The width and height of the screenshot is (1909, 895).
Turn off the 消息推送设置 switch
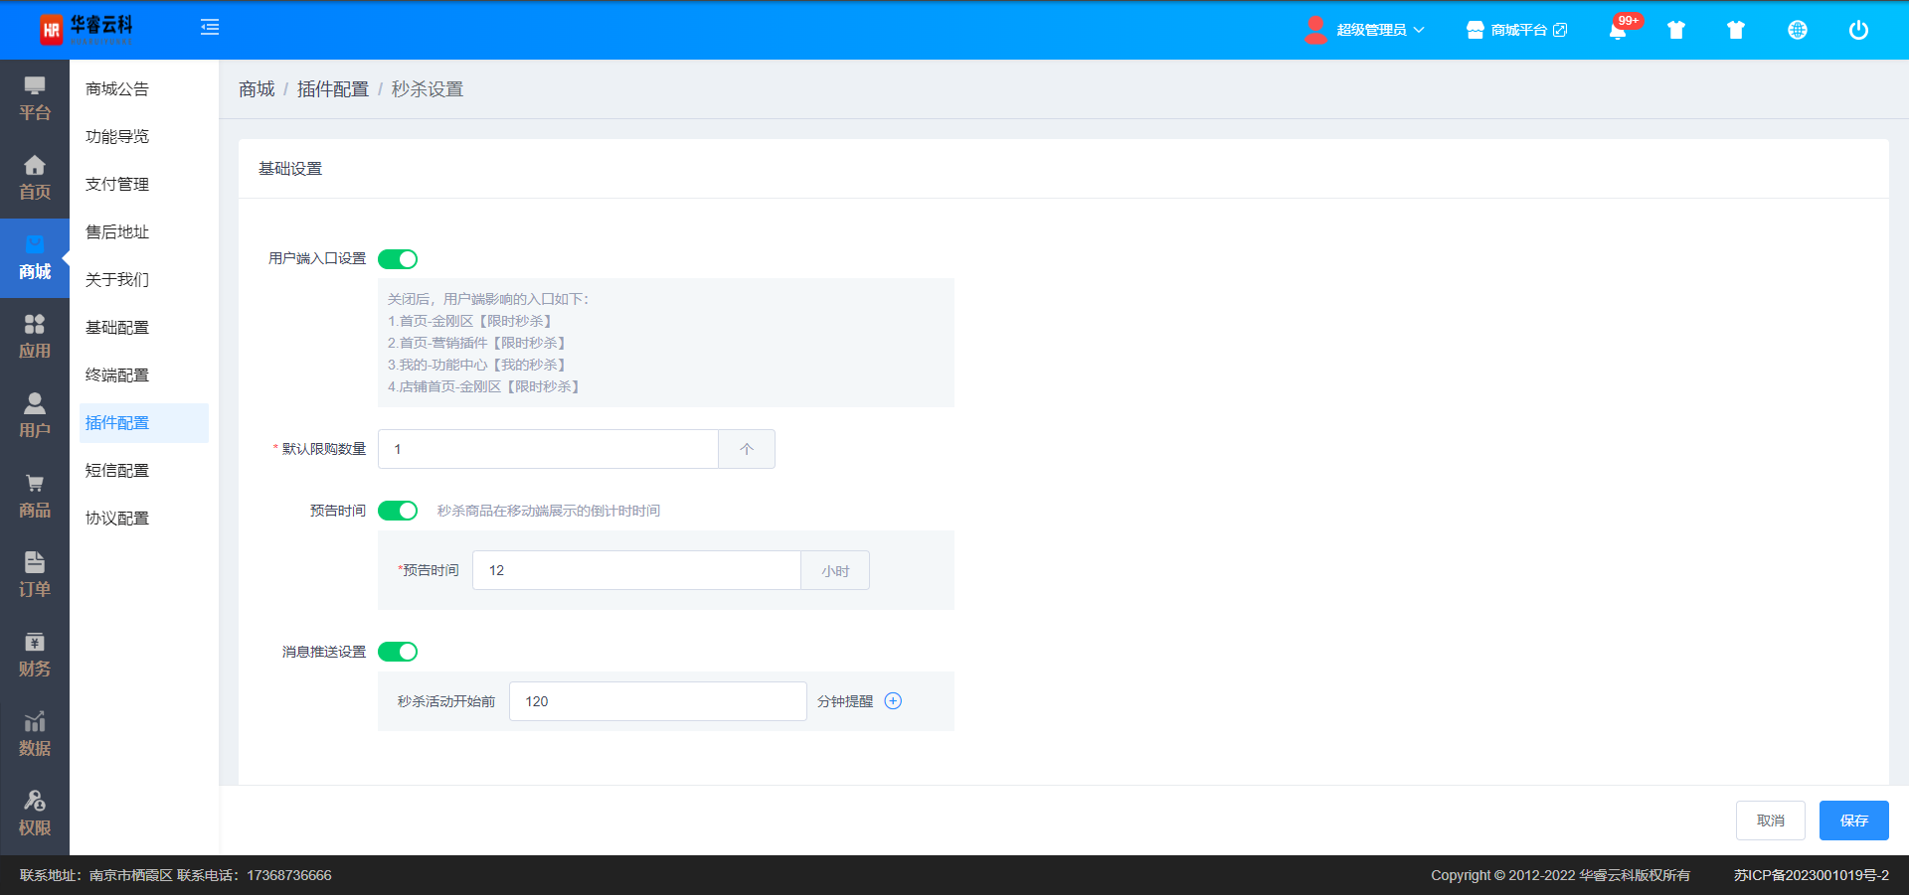398,652
